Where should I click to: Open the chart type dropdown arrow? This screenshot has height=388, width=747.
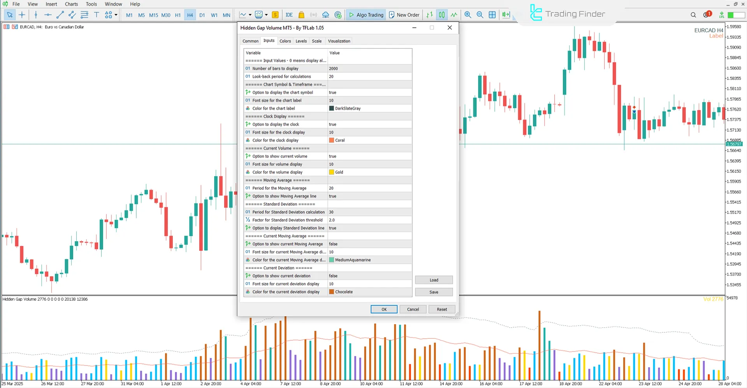click(249, 14)
